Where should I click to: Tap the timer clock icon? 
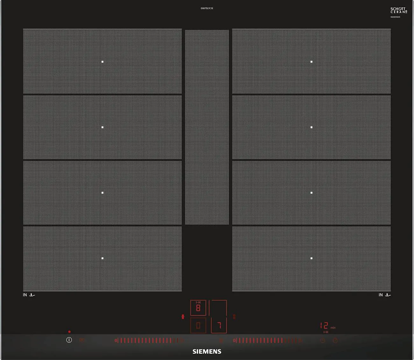[x=323, y=341]
